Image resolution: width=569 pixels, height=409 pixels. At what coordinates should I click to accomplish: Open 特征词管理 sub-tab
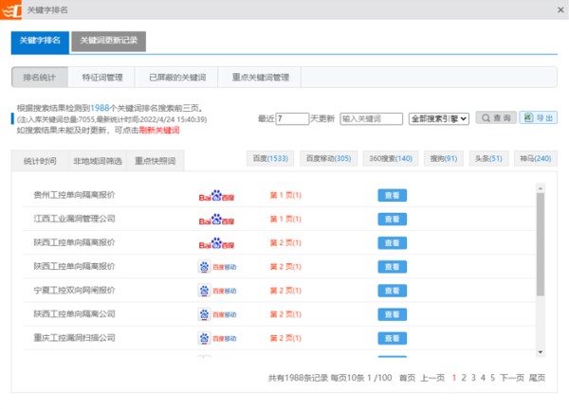[102, 78]
